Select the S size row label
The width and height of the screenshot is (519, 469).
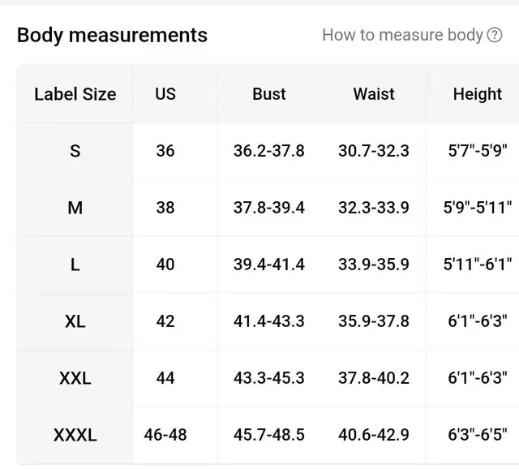(x=75, y=151)
